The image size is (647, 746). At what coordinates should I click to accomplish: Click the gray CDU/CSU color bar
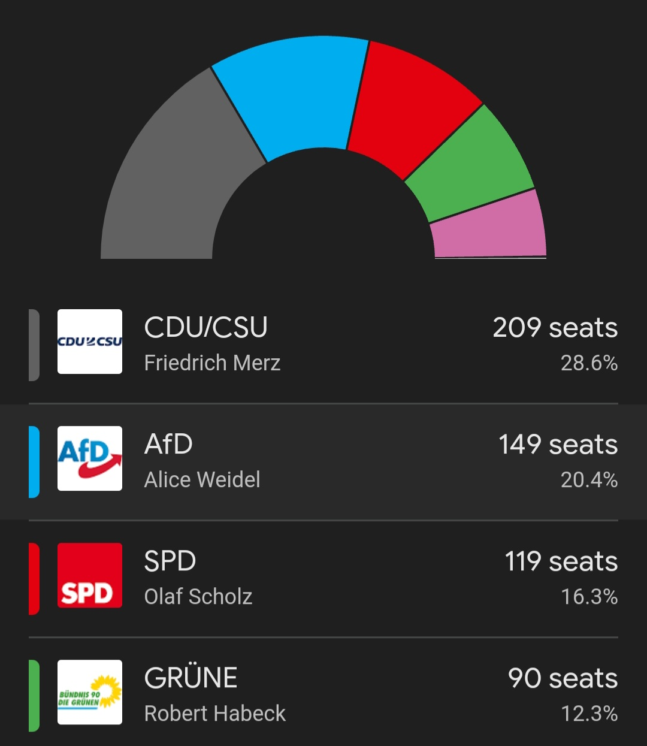tap(34, 345)
